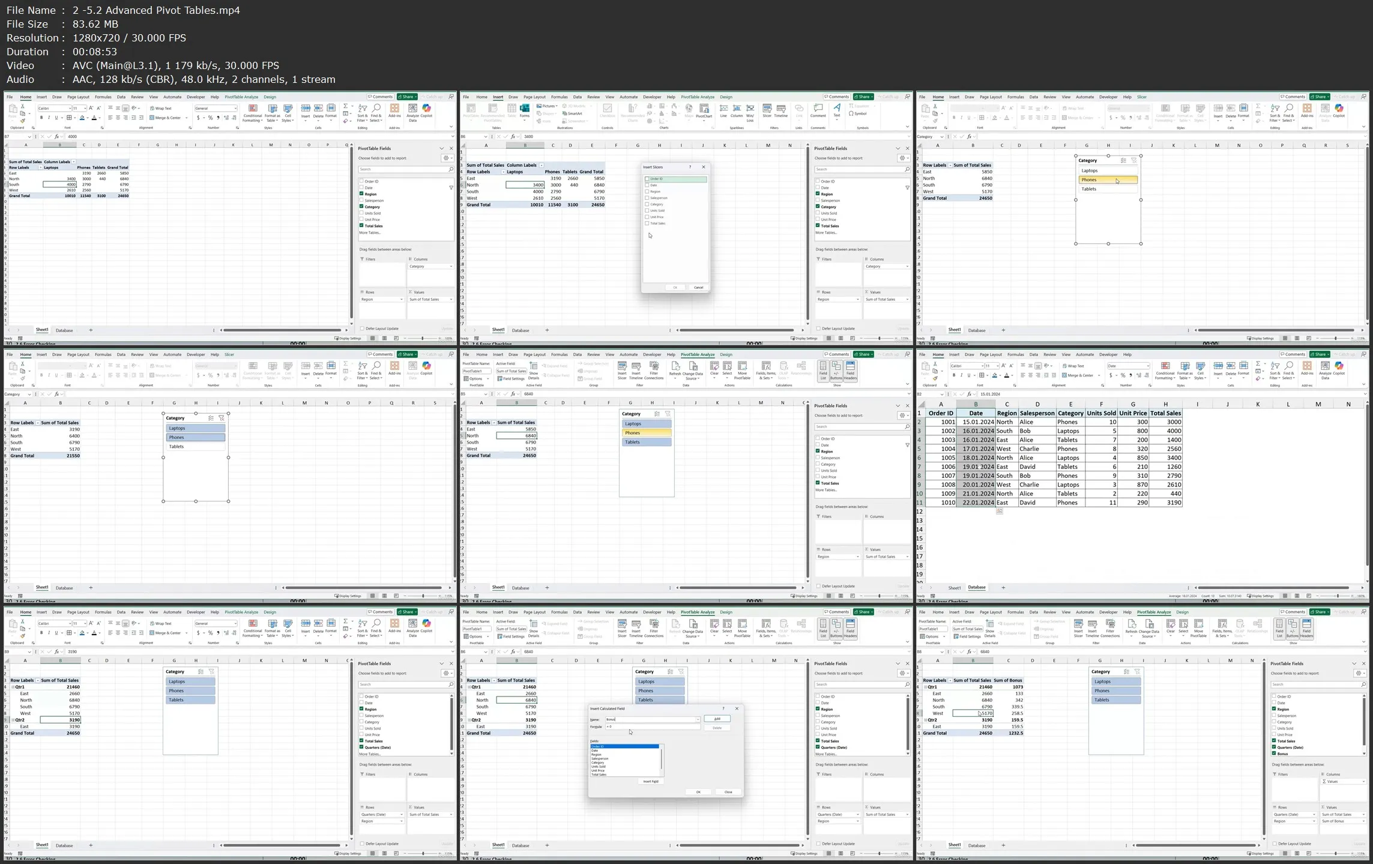Click Cancel in the Insert Slicers dialog

[698, 288]
